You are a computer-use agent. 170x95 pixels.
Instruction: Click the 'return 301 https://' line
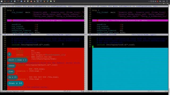tap(41, 55)
